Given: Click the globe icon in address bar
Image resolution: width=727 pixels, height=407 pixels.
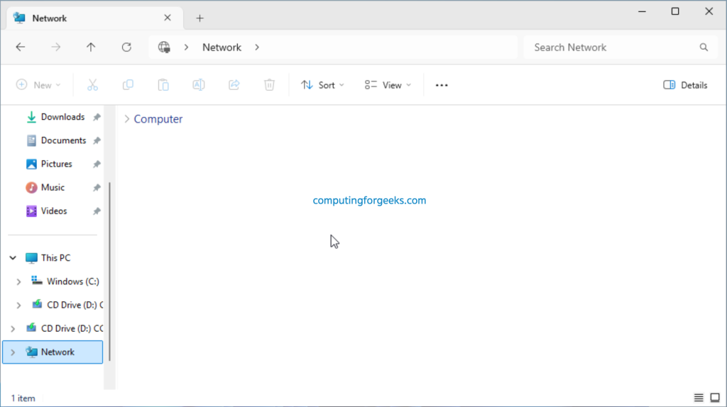Looking at the screenshot, I should point(164,48).
